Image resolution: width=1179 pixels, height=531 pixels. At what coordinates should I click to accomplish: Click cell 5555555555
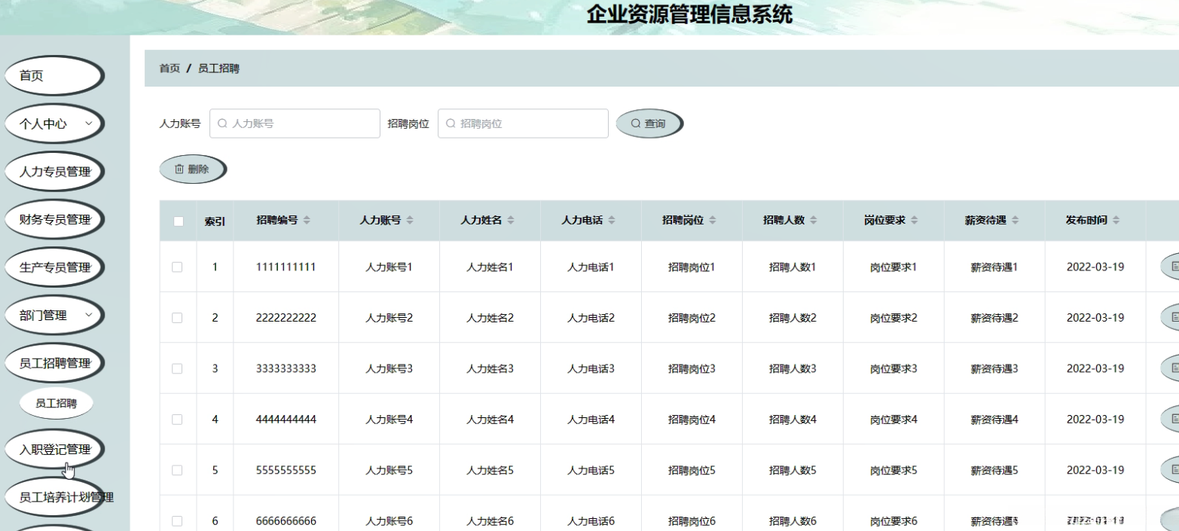click(286, 470)
